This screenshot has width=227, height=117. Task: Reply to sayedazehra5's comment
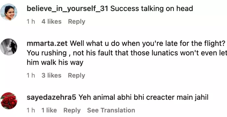72,110
